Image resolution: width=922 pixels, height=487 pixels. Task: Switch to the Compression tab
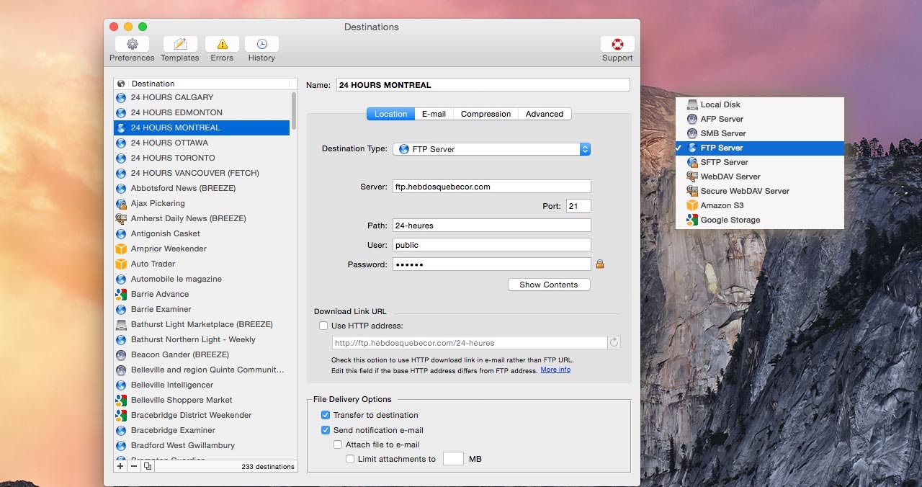point(485,114)
